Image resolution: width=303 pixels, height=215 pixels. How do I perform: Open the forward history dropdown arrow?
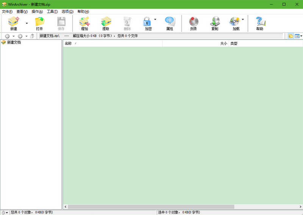point(27,36)
